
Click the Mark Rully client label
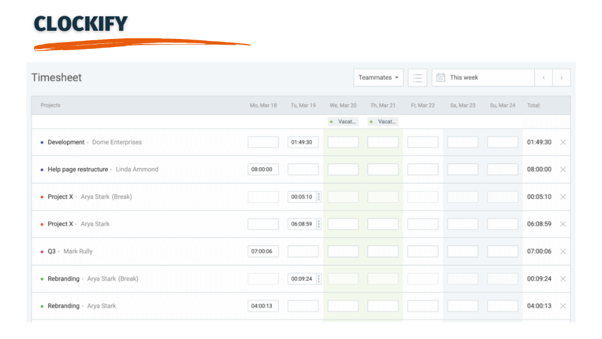tap(78, 251)
